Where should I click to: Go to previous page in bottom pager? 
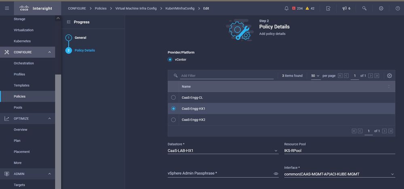(x=360, y=131)
